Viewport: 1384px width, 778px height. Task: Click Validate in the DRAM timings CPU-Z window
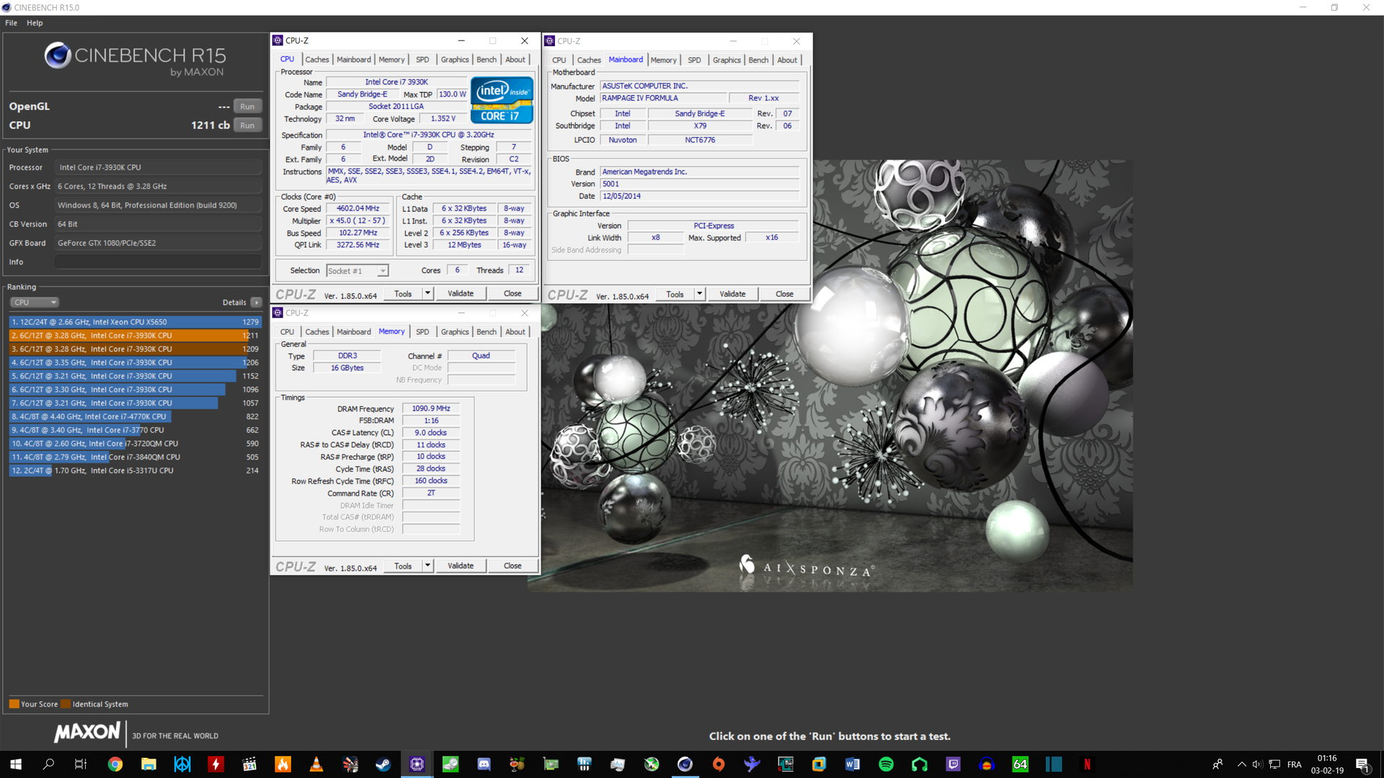point(461,566)
